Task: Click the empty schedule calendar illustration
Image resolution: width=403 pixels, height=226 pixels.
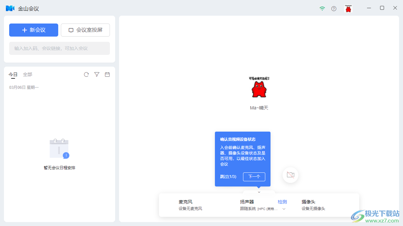Action: tap(59, 149)
